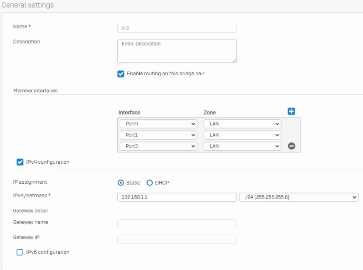Uncheck the IPv4 configuration checkbox
The image size is (363, 270).
click(x=20, y=162)
